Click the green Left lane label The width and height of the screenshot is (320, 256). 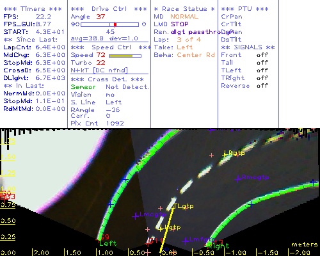(108, 243)
